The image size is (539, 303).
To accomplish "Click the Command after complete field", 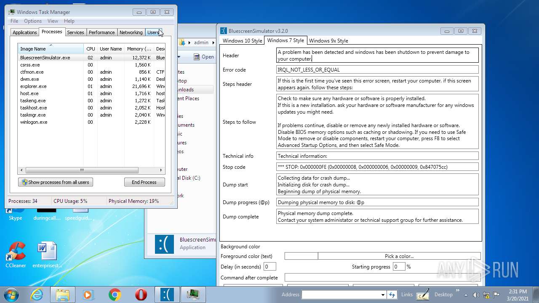I will tap(382, 277).
